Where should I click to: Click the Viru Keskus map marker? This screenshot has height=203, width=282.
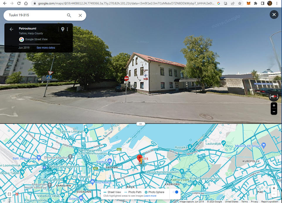pyautogui.click(x=92, y=182)
